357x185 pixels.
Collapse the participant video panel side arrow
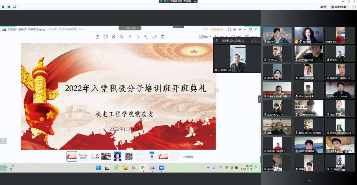point(259,99)
